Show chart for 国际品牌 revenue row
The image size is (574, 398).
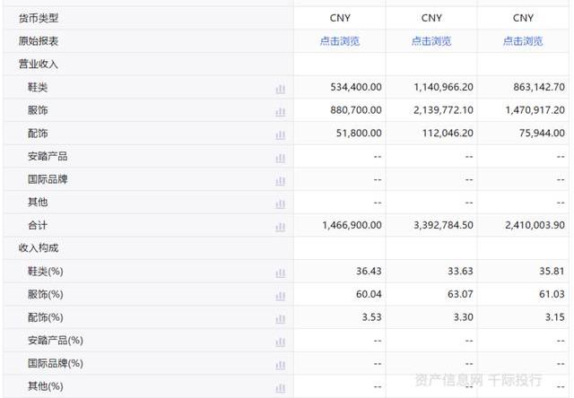point(281,181)
